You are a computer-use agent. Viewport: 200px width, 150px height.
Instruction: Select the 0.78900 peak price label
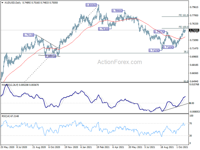pos(117,11)
